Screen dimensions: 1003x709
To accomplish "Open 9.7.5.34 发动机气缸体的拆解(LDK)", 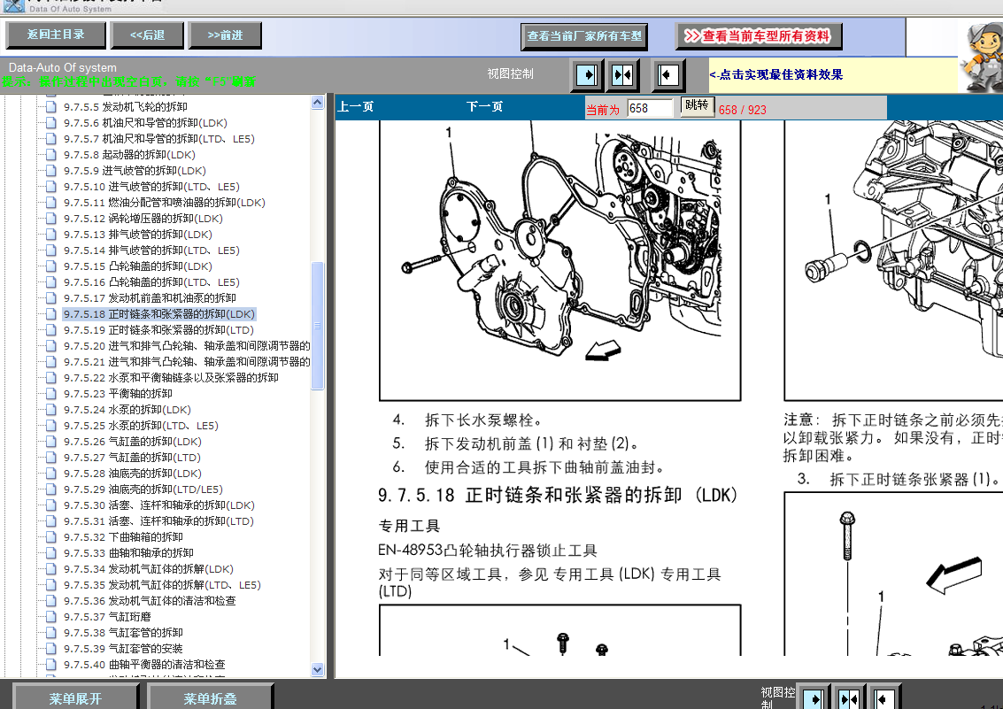I will pyautogui.click(x=149, y=569).
